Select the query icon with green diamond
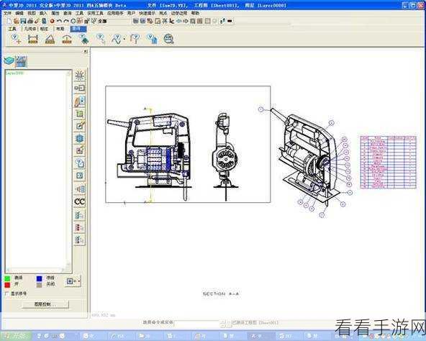The image size is (426, 341). click(84, 39)
